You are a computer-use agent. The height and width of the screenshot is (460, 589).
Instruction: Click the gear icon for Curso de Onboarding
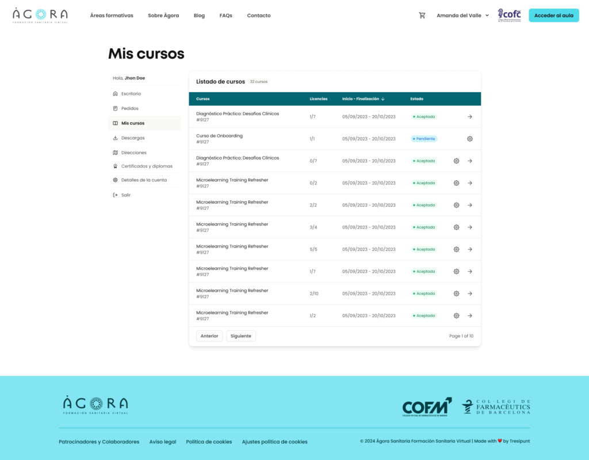[470, 139]
